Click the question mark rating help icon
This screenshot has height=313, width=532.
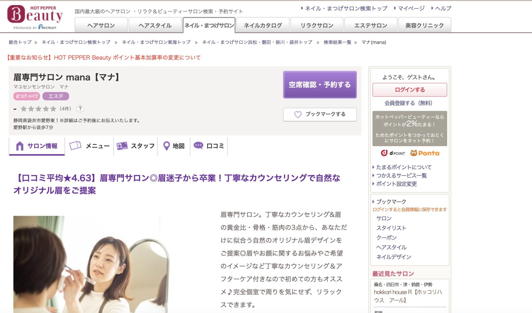coord(80,109)
